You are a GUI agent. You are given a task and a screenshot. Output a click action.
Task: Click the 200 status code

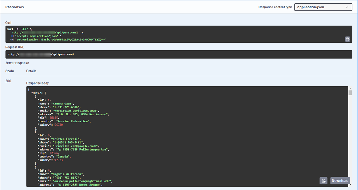[8, 81]
